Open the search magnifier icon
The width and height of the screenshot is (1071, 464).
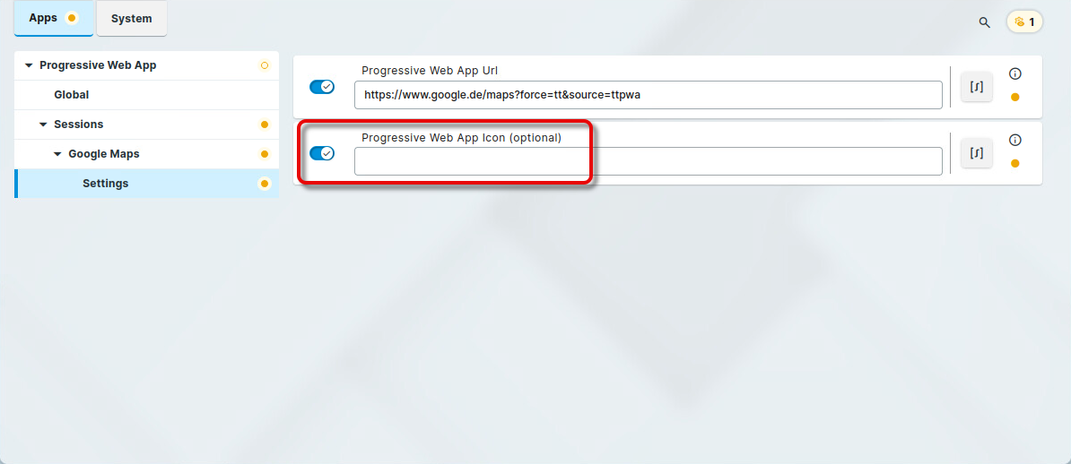tap(984, 22)
